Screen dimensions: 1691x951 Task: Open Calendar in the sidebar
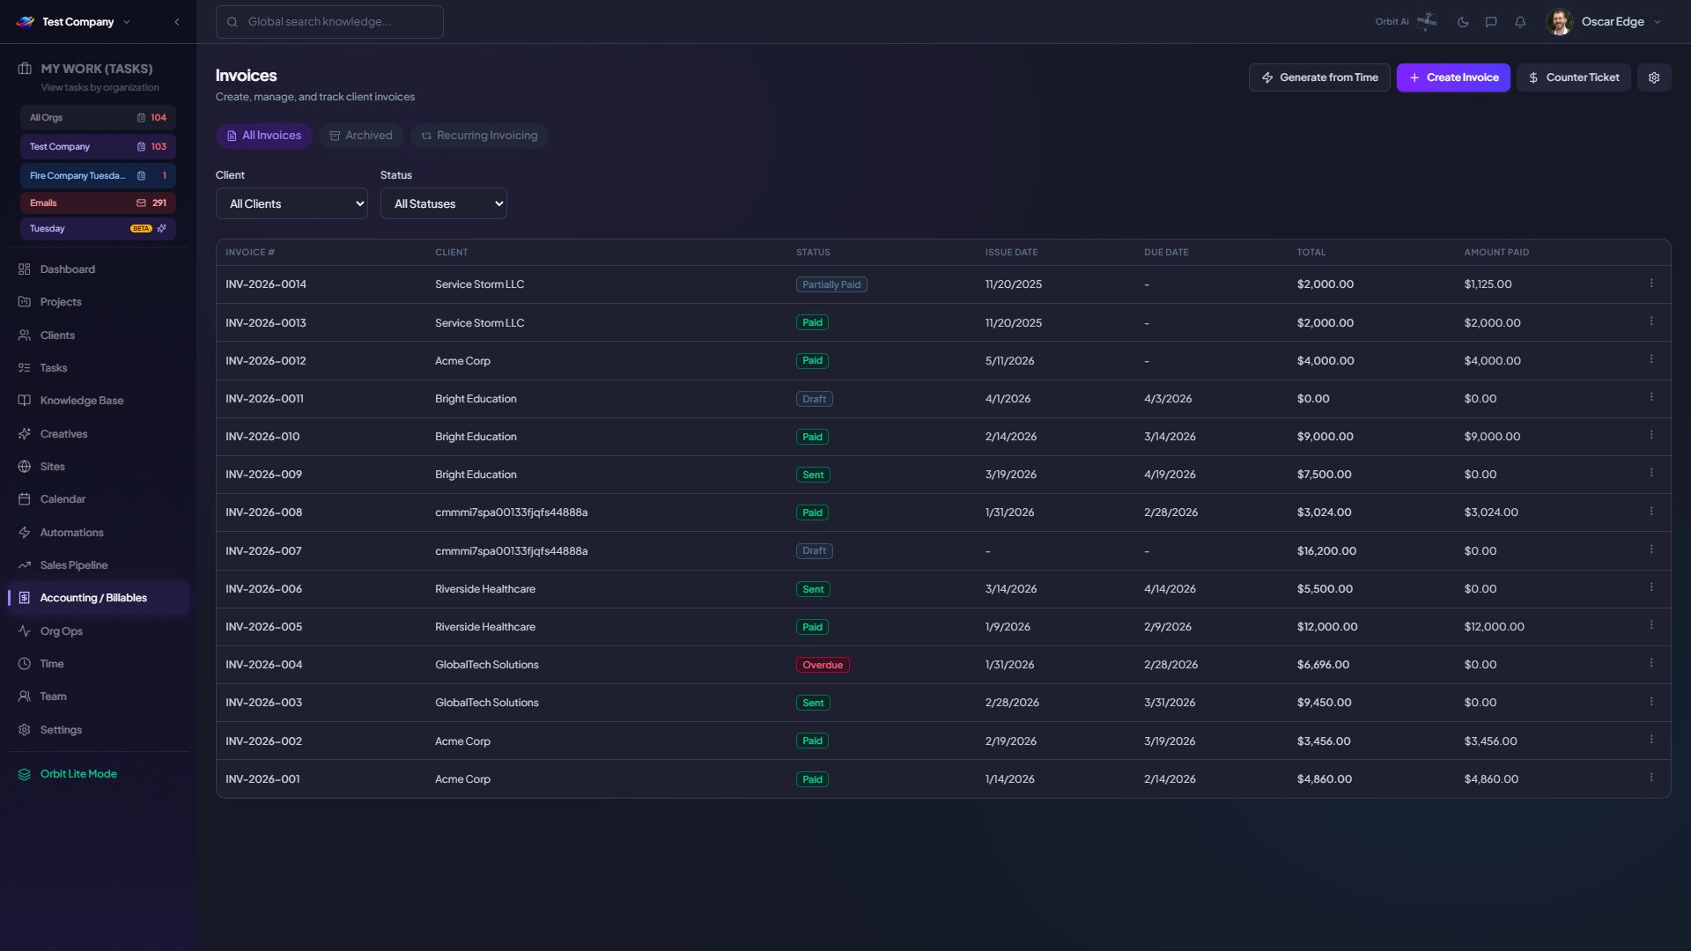tap(98, 499)
